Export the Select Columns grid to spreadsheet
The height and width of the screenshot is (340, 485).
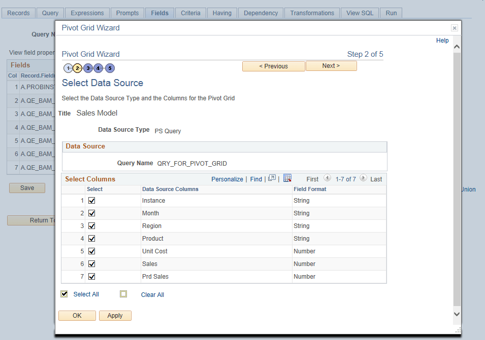(287, 178)
